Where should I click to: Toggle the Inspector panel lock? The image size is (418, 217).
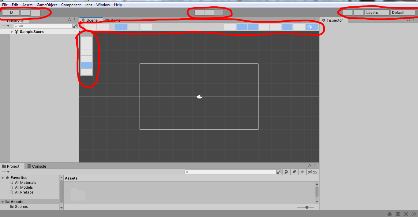click(409, 20)
